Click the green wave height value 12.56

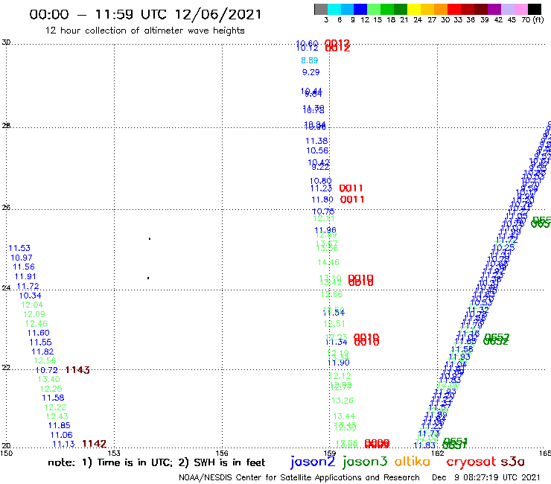pyautogui.click(x=45, y=360)
